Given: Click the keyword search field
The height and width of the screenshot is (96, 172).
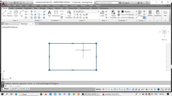Looking at the screenshot, I should [107, 3].
